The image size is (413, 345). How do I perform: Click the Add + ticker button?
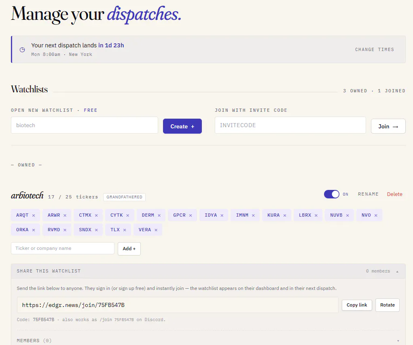[x=129, y=249]
